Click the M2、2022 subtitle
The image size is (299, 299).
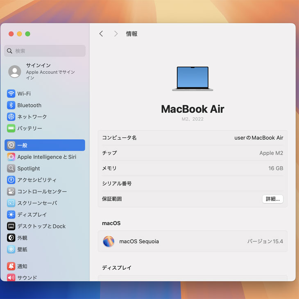tap(193, 119)
